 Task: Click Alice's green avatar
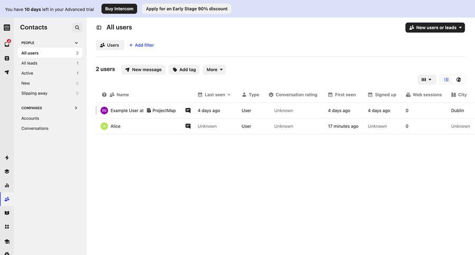104,126
